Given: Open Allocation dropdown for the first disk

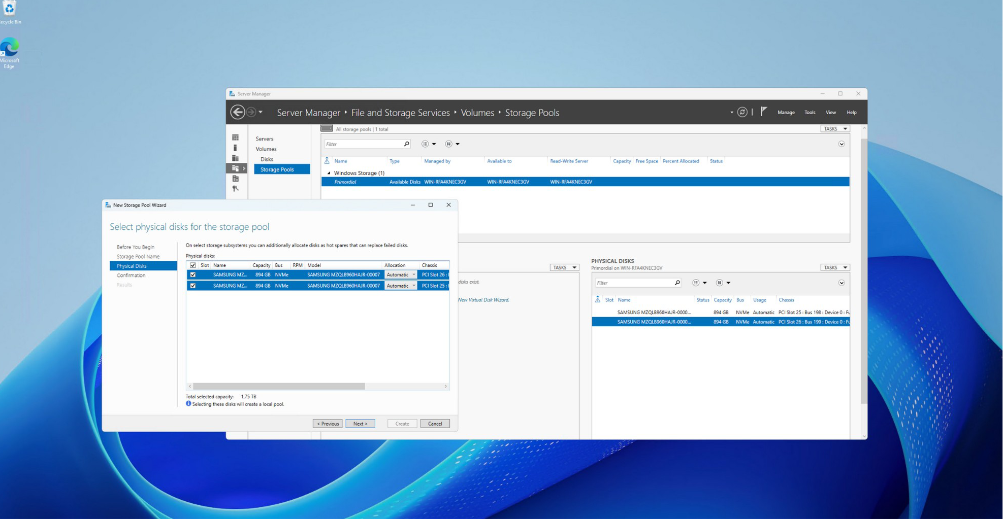Looking at the screenshot, I should 401,275.
